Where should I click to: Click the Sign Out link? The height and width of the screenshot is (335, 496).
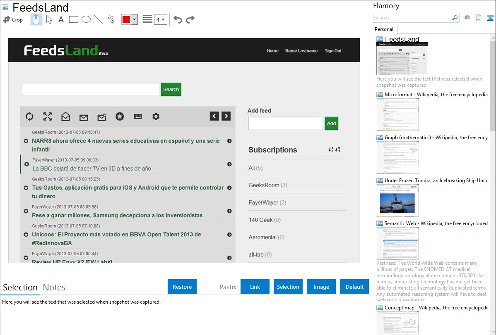333,51
